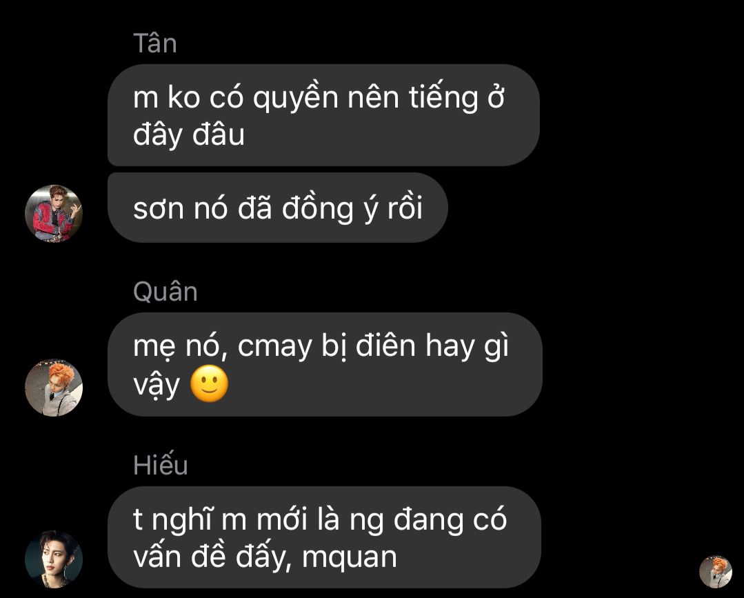Open Tân's profile picture with red jacket

pyautogui.click(x=54, y=214)
